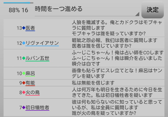Click the dropdown arrow next to 決定
Viewport: 168px width, 117px height.
coord(137,14)
